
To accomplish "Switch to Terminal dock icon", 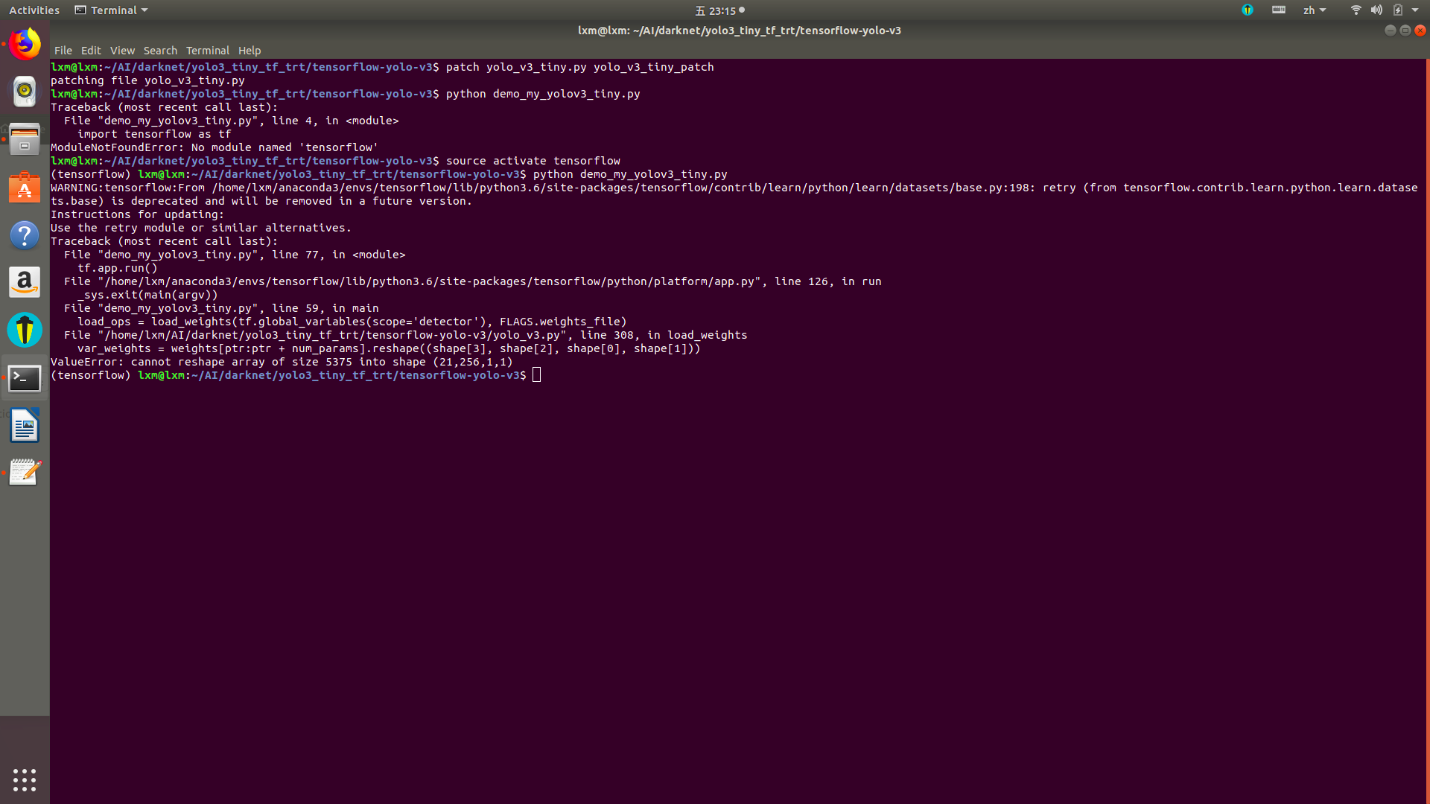I will point(25,378).
